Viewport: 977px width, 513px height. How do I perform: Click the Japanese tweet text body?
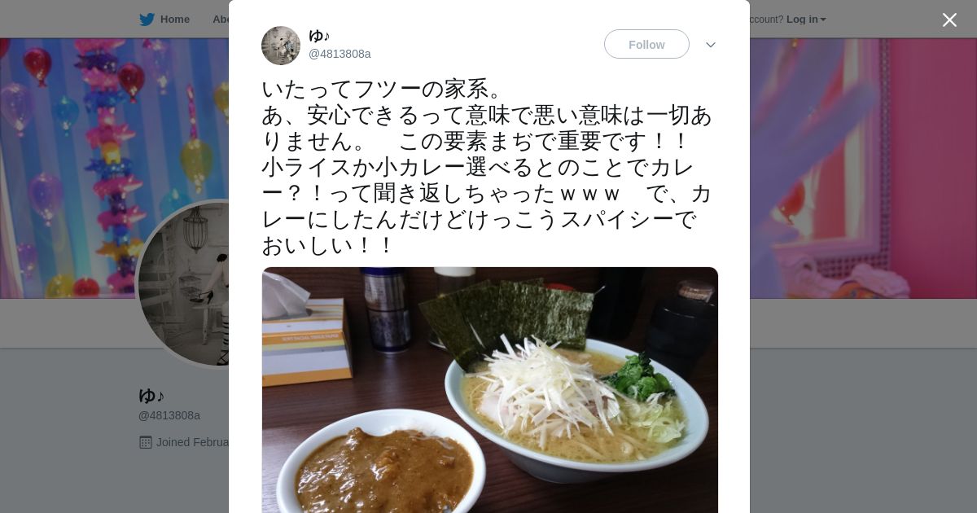coord(487,167)
